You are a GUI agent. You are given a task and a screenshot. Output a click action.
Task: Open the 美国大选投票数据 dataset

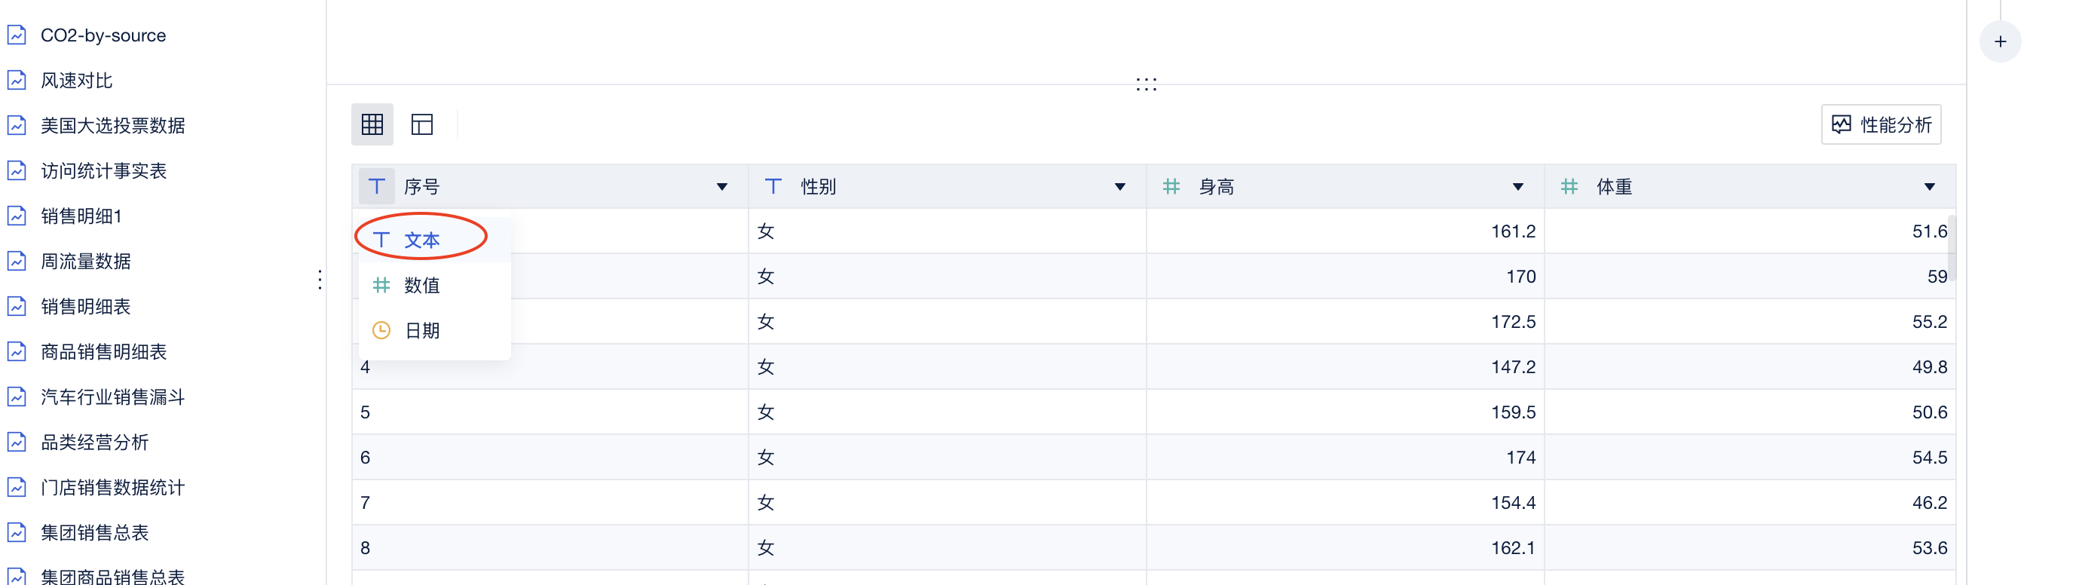112,126
